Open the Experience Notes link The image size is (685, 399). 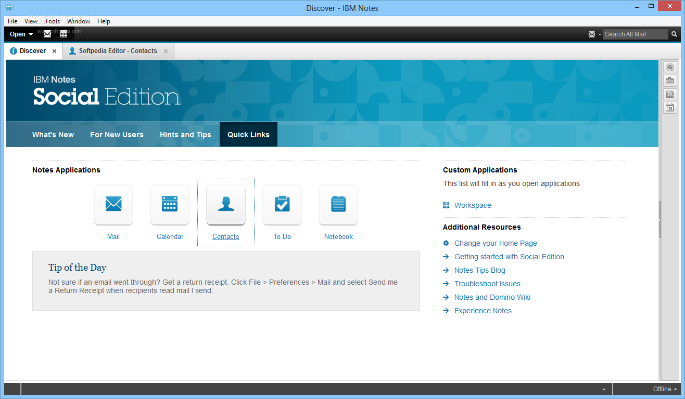pos(483,311)
